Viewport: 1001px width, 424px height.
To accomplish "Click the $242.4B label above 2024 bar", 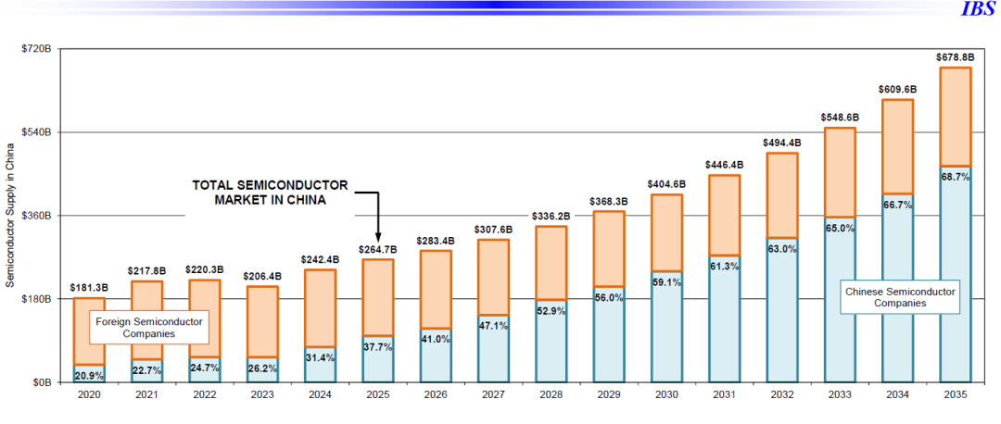I will pos(321,259).
